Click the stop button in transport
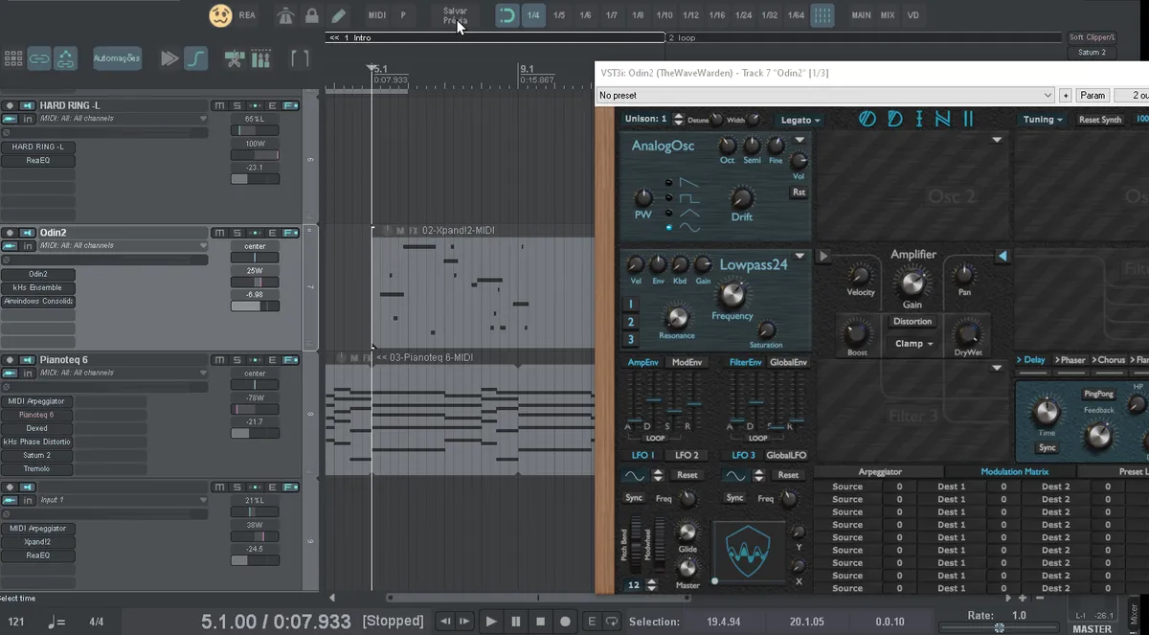The image size is (1149, 635). tap(540, 622)
